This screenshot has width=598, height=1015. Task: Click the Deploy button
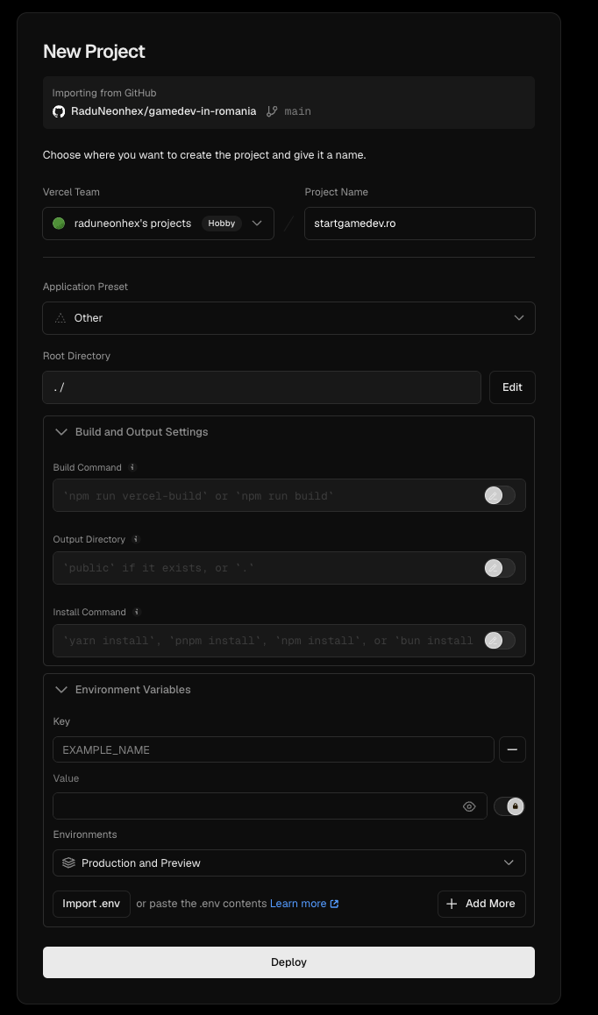click(289, 962)
